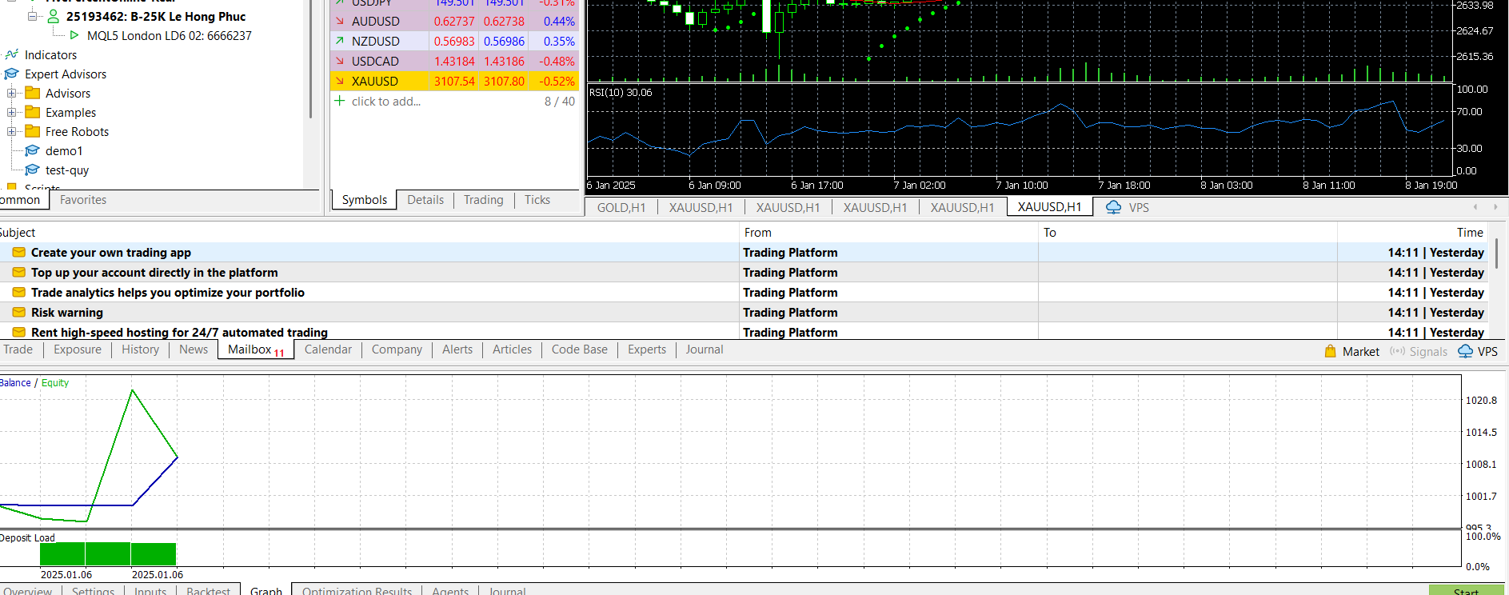This screenshot has width=1509, height=595.
Task: Open the Calendar tab
Action: pyautogui.click(x=328, y=349)
